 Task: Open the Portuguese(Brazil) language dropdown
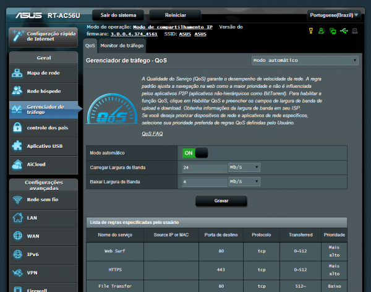click(334, 15)
